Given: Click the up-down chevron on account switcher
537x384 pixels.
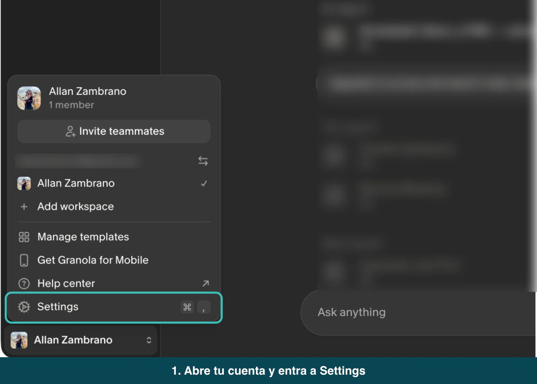Looking at the screenshot, I should click(x=149, y=340).
